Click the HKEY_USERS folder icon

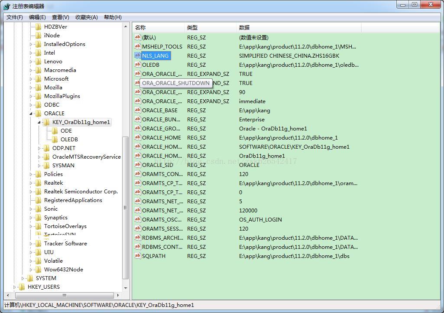22,287
